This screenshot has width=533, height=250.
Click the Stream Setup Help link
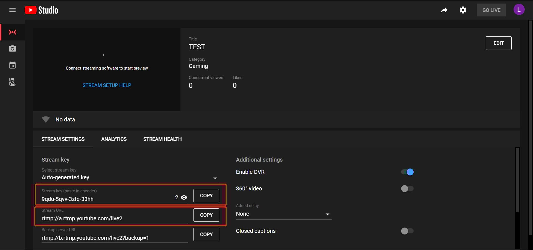tap(107, 85)
